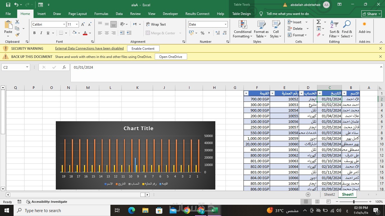Click the AutoSum sigma icon

pos(319,22)
